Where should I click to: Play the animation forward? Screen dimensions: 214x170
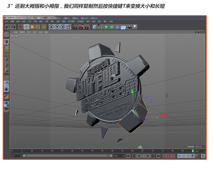click(143, 156)
